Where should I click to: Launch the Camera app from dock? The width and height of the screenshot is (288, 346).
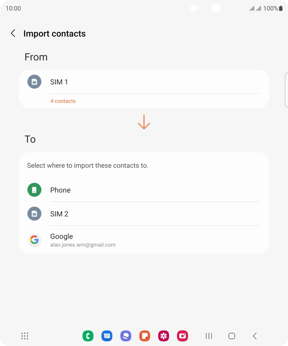pyautogui.click(x=183, y=336)
